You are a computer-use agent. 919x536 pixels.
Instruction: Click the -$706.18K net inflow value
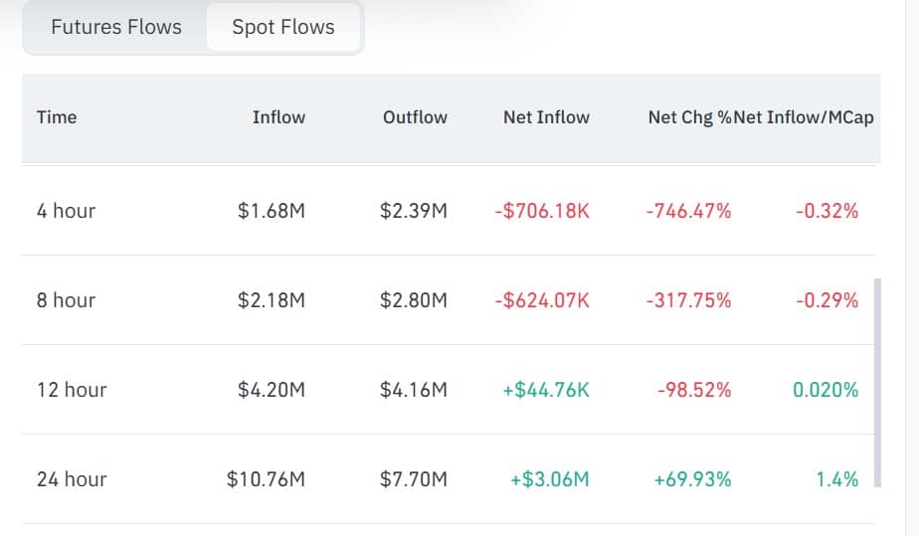tap(542, 211)
